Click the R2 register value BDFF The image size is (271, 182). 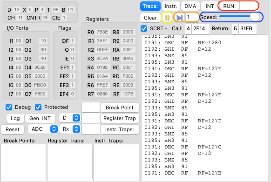tap(102, 50)
